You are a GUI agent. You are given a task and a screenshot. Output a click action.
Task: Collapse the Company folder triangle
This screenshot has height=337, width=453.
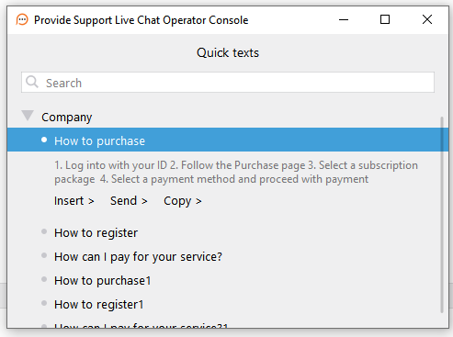click(x=28, y=116)
